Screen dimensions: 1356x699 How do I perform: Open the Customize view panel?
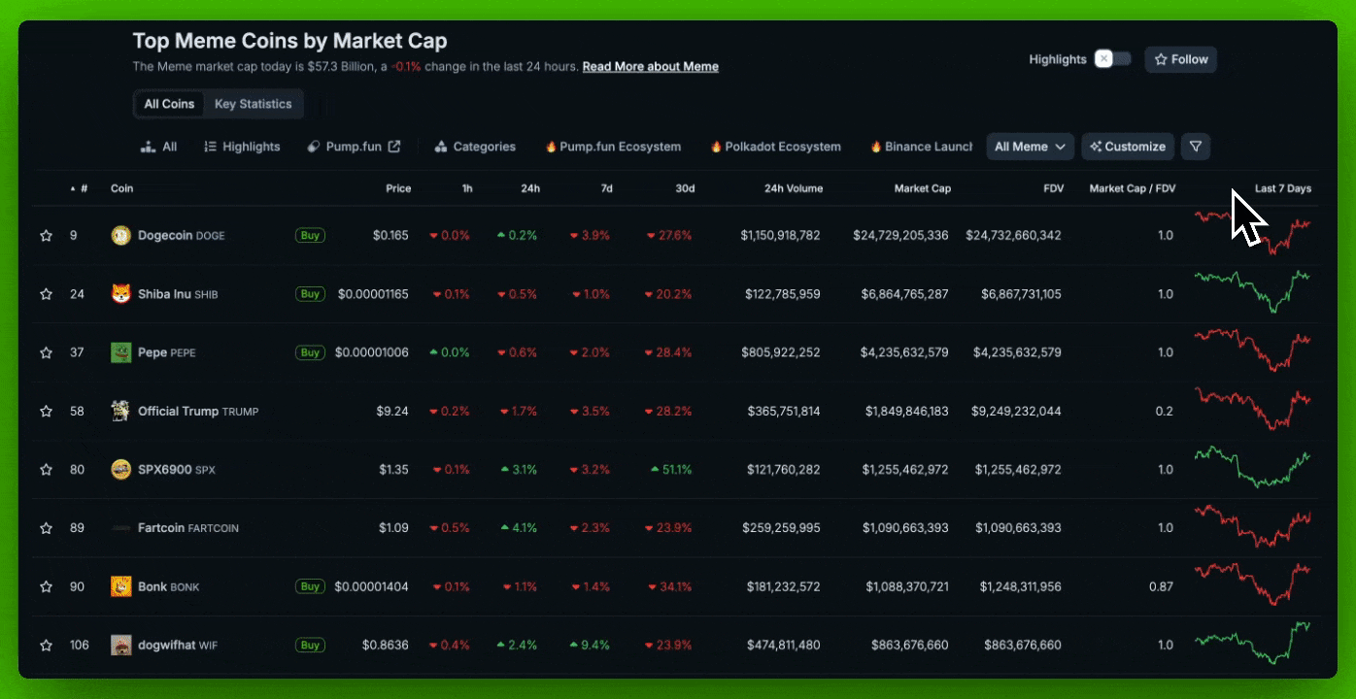[1127, 147]
